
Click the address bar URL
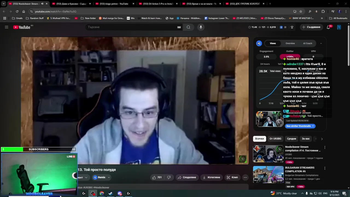[56, 11]
